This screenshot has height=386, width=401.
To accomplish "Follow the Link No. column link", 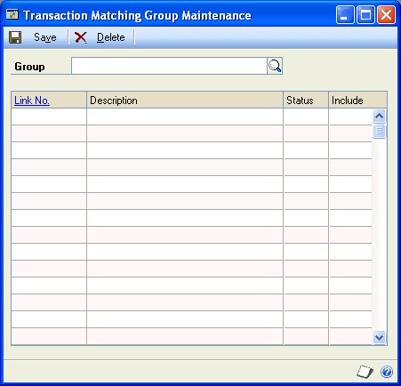I will coord(32,101).
